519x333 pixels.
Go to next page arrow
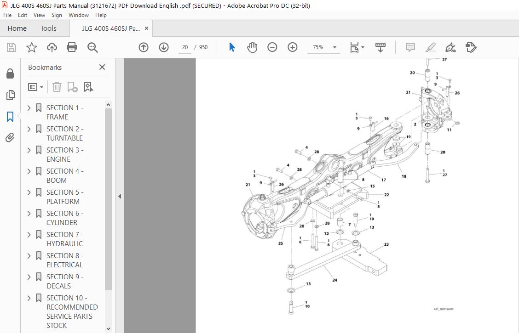(163, 47)
